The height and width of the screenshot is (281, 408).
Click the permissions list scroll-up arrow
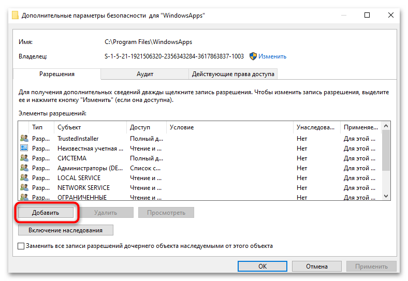click(x=386, y=126)
